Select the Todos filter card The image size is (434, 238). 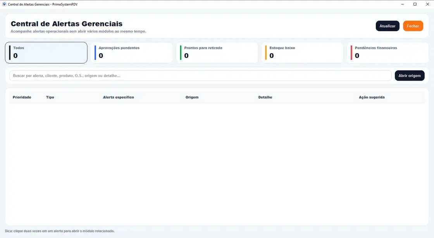[x=46, y=53]
